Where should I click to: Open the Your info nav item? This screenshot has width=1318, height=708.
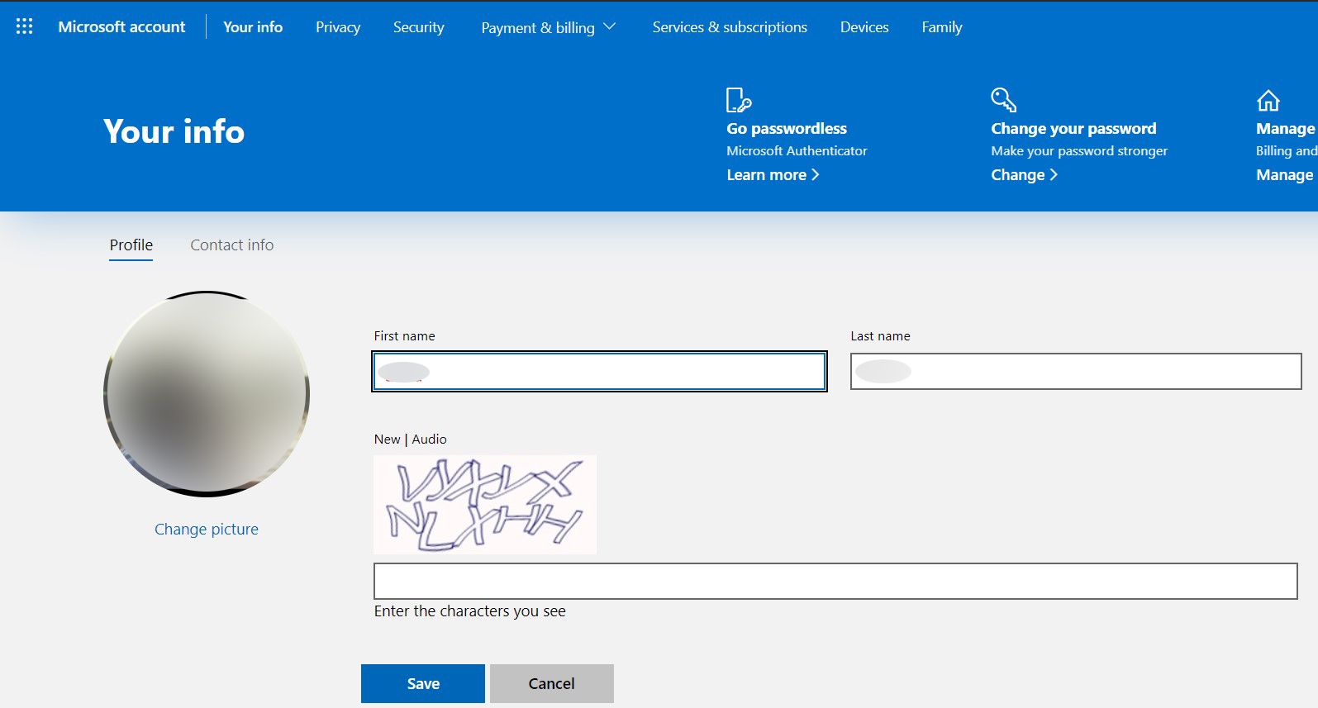pyautogui.click(x=253, y=26)
